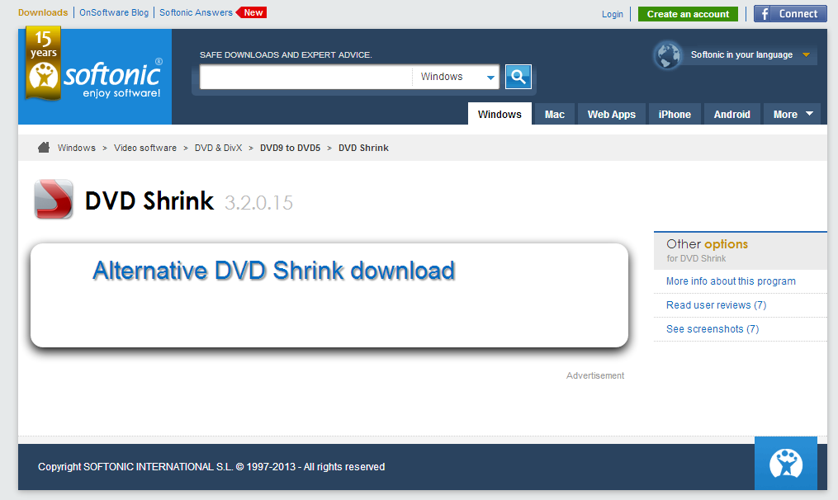The width and height of the screenshot is (838, 500).
Task: Open Softonic Answers link
Action: pos(196,12)
